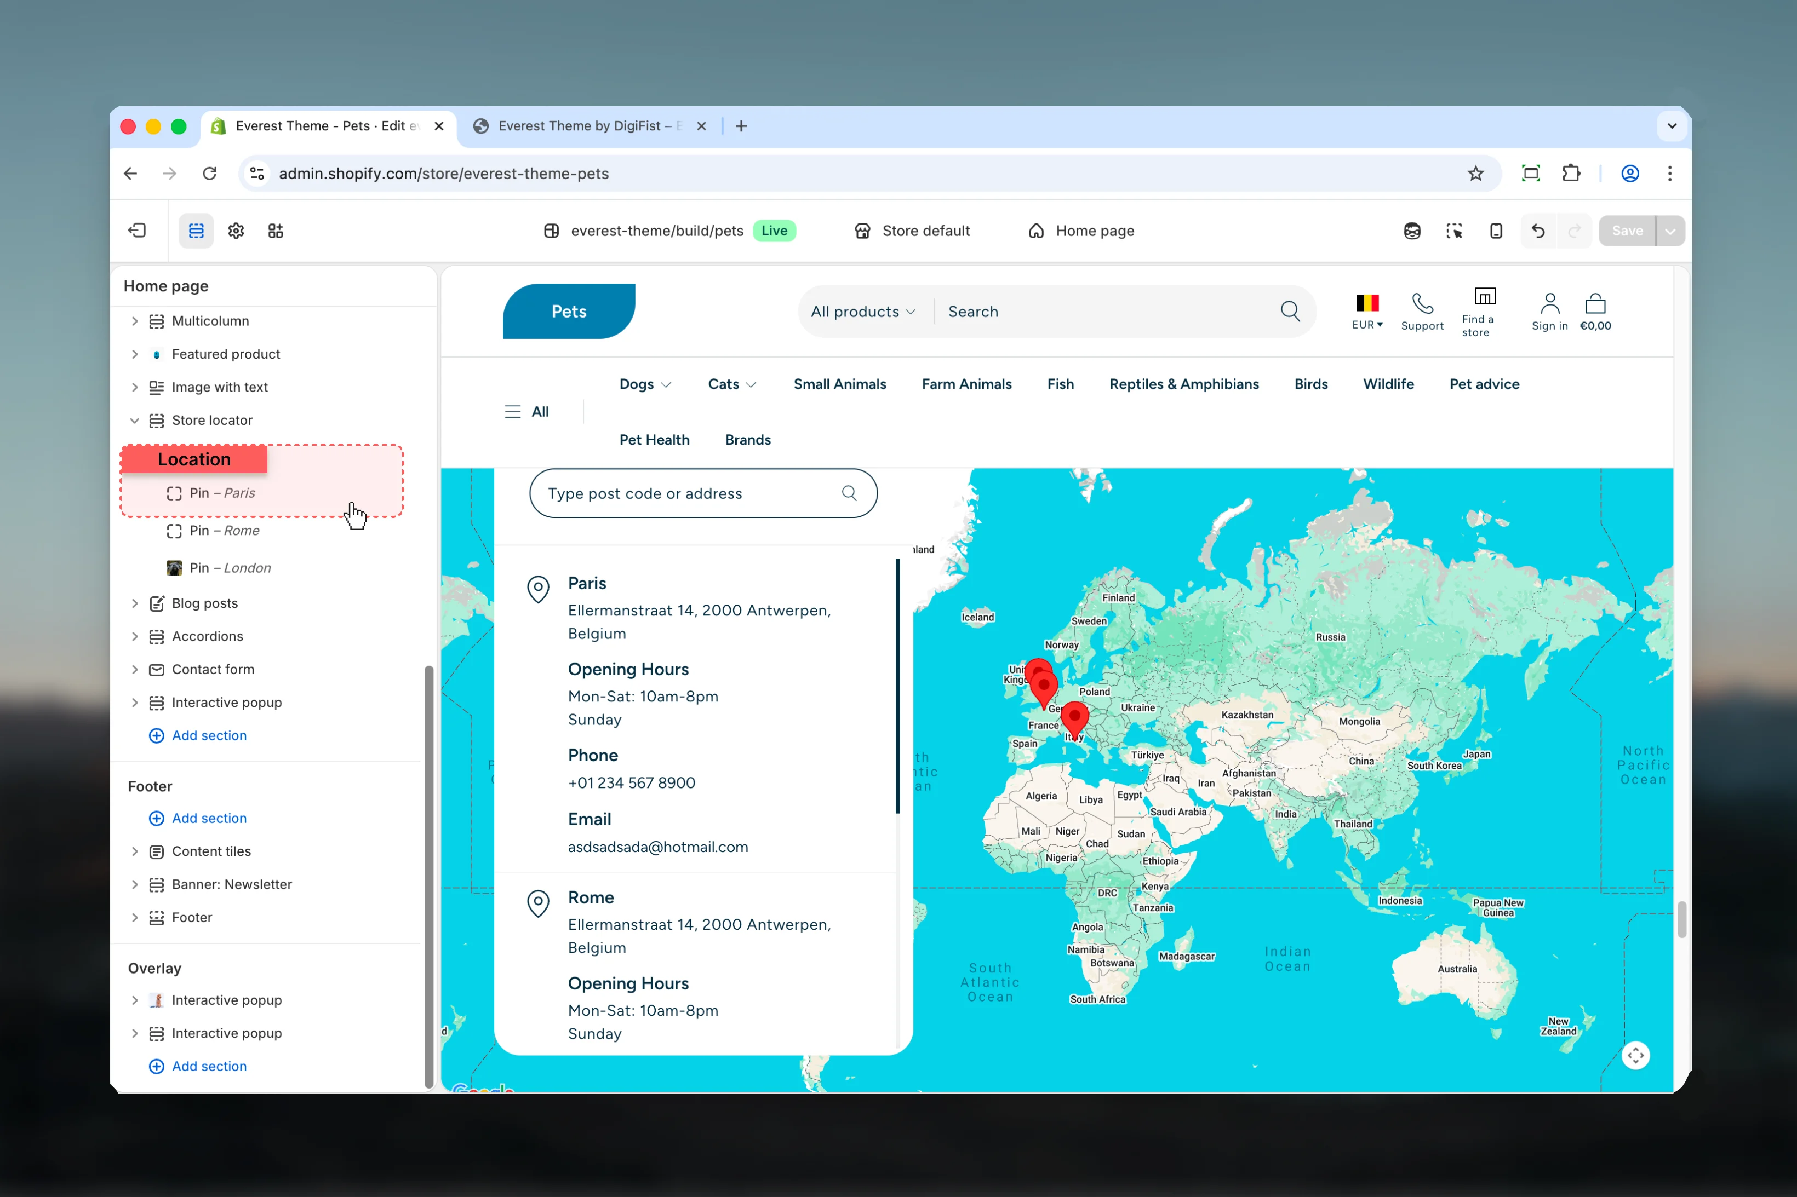The image size is (1797, 1197).
Task: Open the Small Animals menu item
Action: (x=839, y=384)
